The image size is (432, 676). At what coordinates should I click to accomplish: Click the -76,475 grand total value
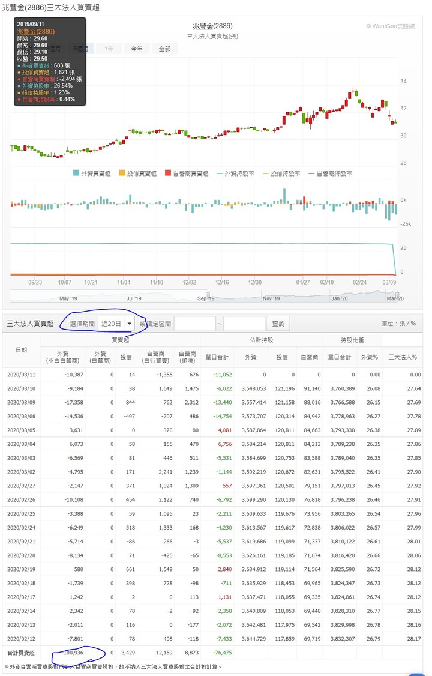pyautogui.click(x=222, y=653)
